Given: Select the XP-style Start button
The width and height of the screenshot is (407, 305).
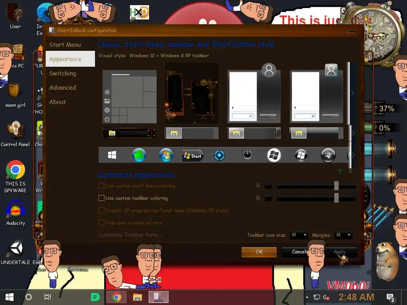Looking at the screenshot, I should point(193,156).
